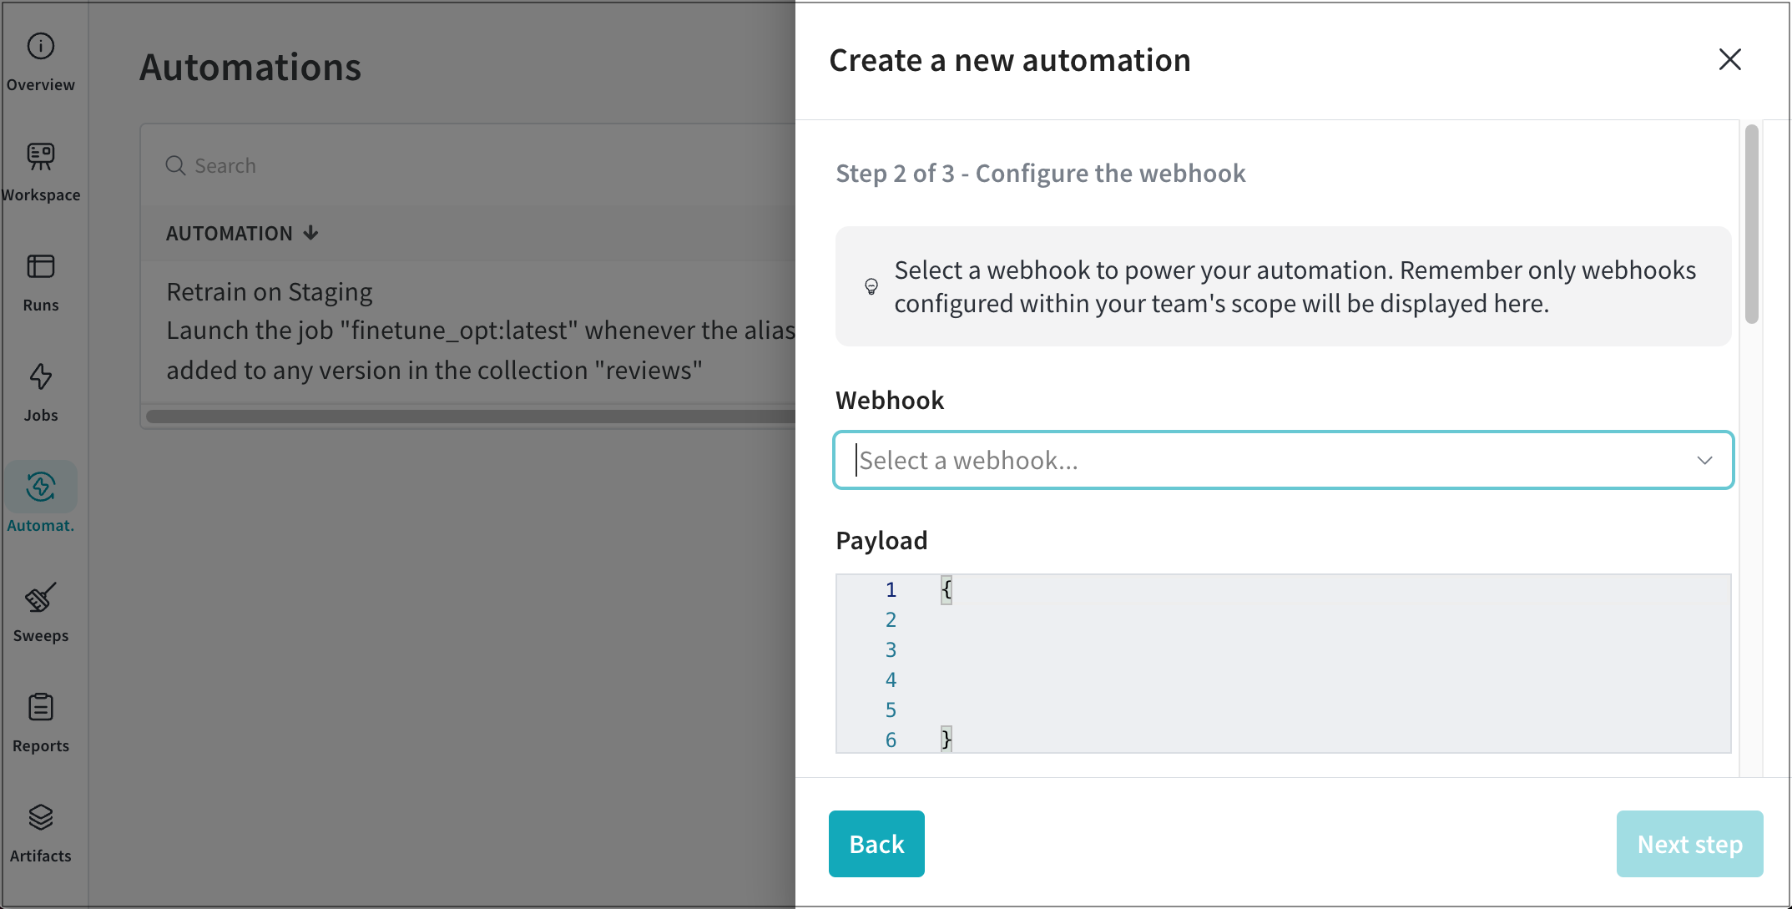Close the Create a new automation panel
Screen dimensions: 1792x909
coord(1729,59)
